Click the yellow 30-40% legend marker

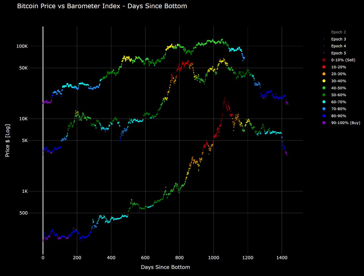324,81
